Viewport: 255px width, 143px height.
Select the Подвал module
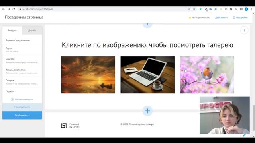point(22,91)
